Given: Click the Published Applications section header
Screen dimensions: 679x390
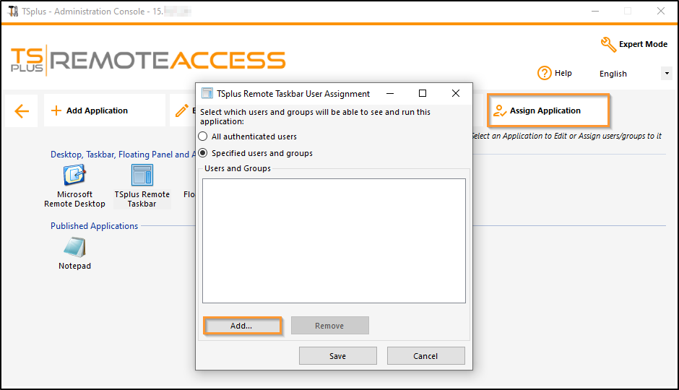Looking at the screenshot, I should coord(94,226).
